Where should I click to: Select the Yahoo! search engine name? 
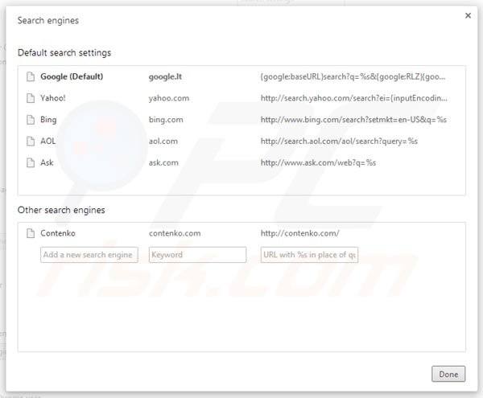(x=53, y=98)
